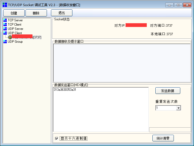Click the 退出 (Exit) button
Image resolution: width=194 pixels, height=146 pixels.
click(x=62, y=13)
